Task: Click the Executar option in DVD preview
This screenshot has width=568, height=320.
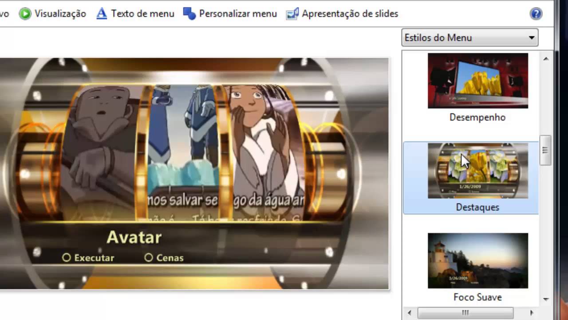Action: [88, 258]
